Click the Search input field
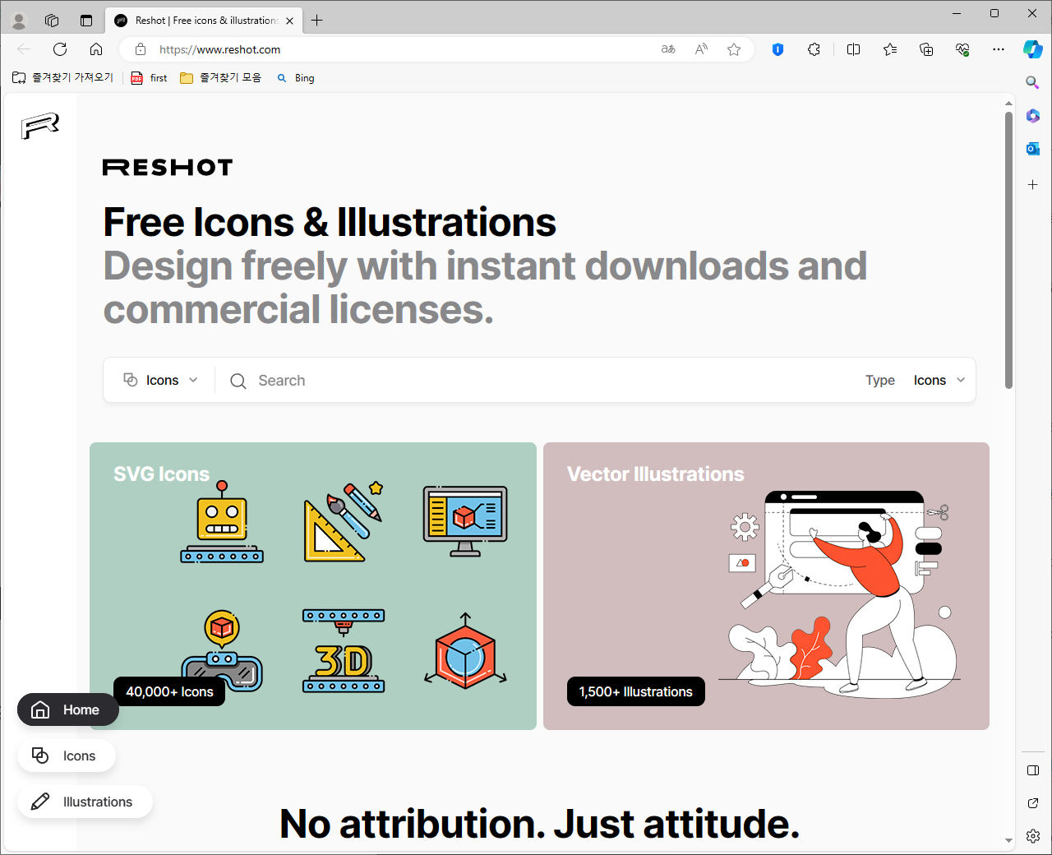The image size is (1052, 855). pyautogui.click(x=542, y=381)
